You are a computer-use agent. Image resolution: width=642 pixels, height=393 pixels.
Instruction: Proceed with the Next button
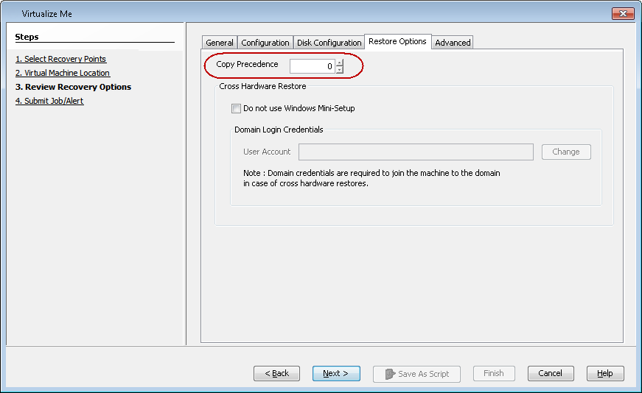335,373
